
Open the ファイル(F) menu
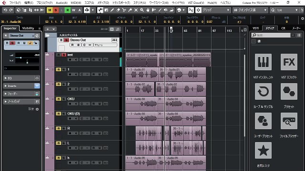[15, 3]
